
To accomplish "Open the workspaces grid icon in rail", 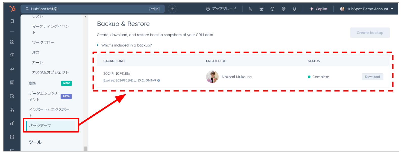I will tap(12, 42).
